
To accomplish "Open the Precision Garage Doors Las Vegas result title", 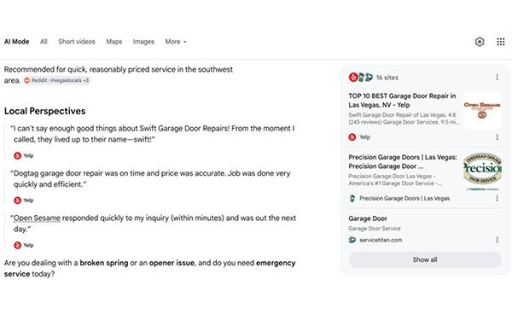I will 403,161.
